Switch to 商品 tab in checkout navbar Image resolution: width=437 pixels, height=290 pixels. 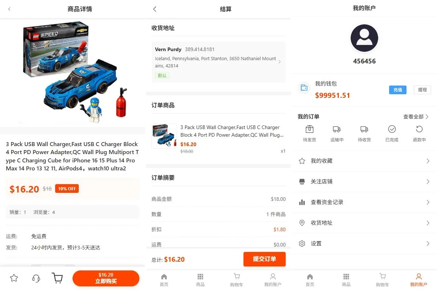click(200, 280)
